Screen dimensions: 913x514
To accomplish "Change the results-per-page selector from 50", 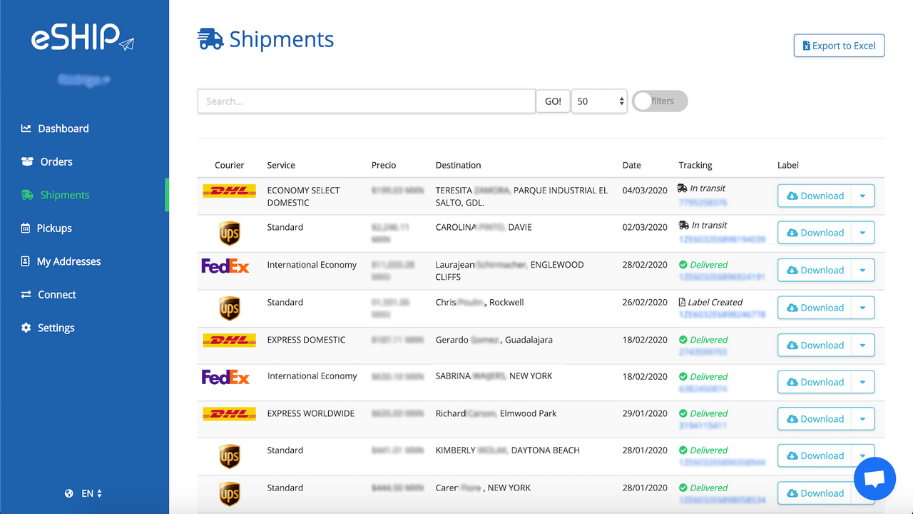I will (x=598, y=101).
